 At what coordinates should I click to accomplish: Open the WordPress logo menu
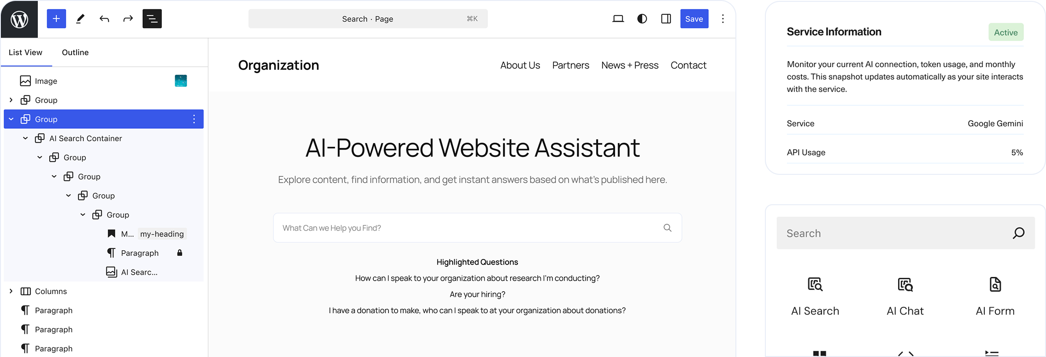tap(19, 19)
